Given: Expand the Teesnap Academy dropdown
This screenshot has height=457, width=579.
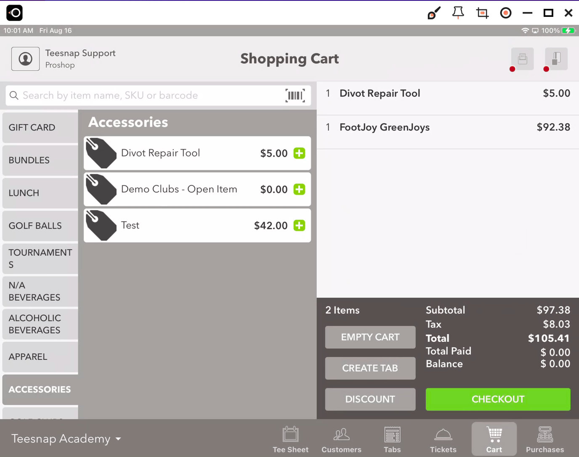Looking at the screenshot, I should (x=66, y=439).
